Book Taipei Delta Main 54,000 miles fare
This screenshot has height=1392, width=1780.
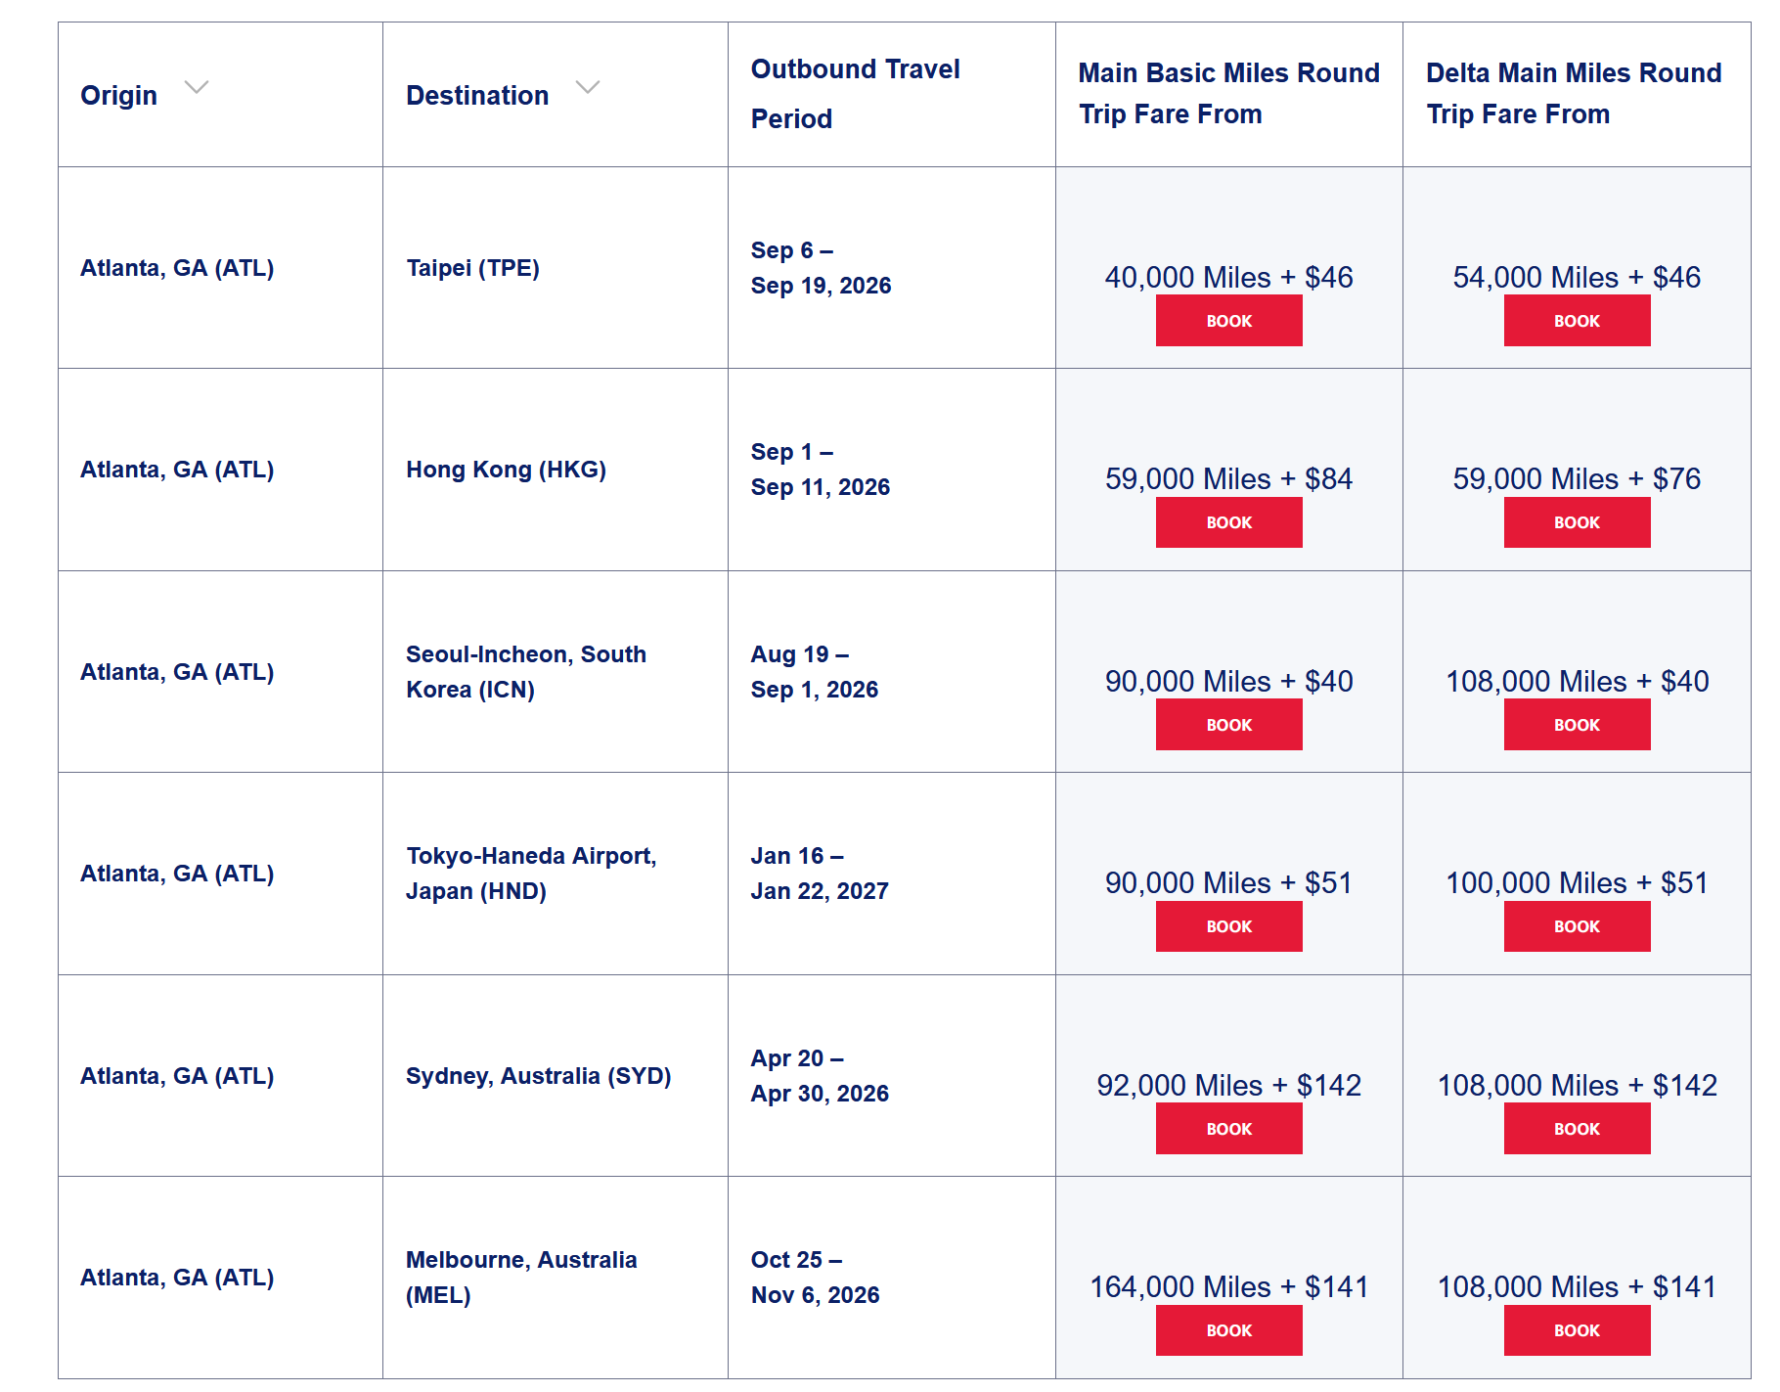[1576, 321]
